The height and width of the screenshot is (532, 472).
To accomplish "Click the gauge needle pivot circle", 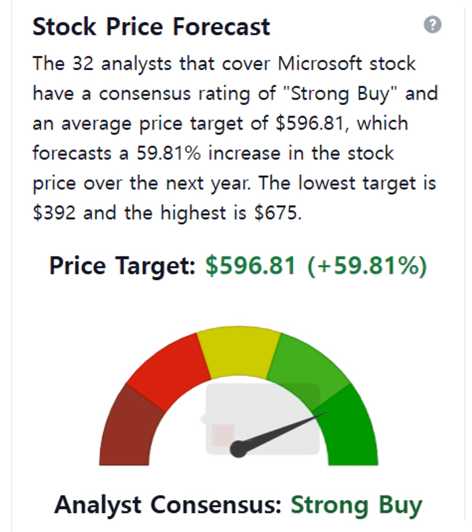I will point(239,449).
